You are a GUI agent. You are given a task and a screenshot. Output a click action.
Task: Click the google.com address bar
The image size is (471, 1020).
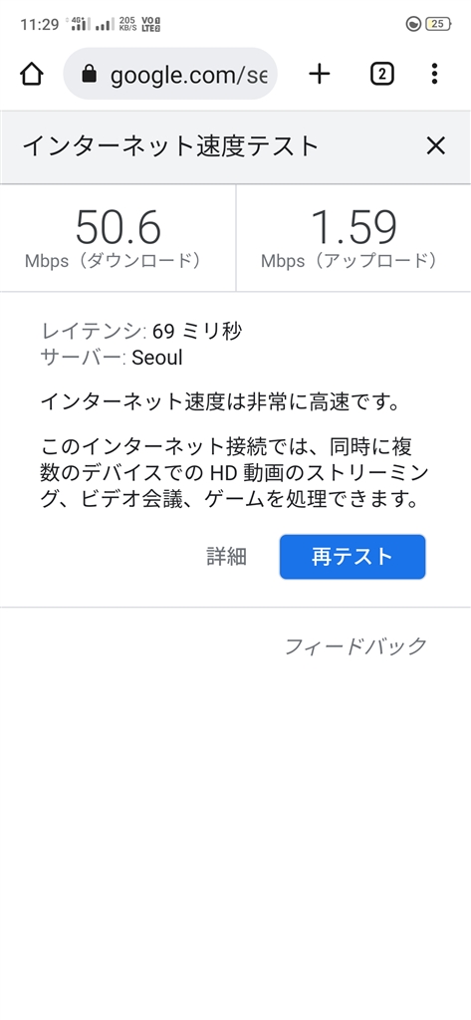tap(170, 74)
